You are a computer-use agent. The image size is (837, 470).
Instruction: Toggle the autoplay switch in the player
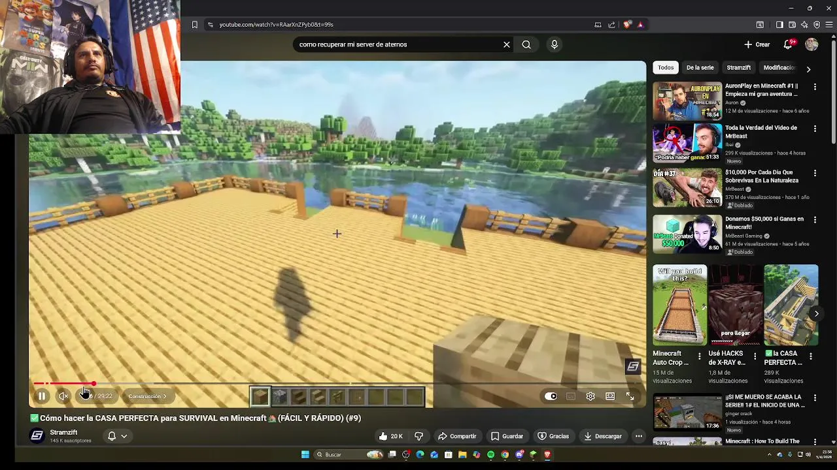551,396
